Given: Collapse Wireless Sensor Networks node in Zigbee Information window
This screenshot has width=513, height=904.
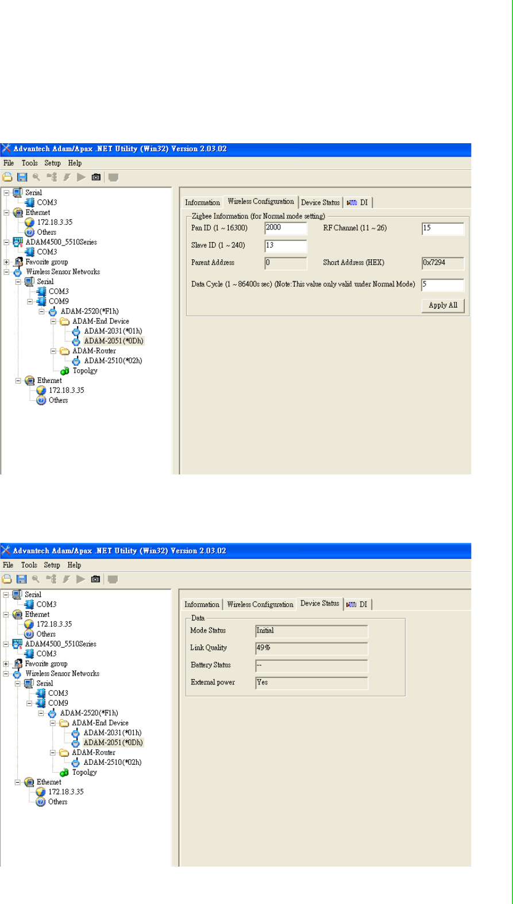Looking at the screenshot, I should pos(6,271).
